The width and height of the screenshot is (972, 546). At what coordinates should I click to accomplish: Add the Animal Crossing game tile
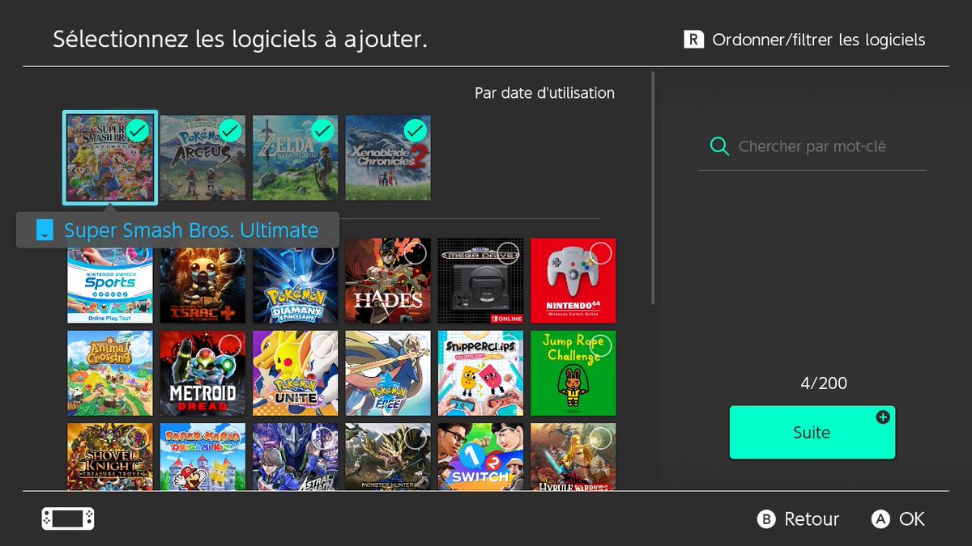coord(110,373)
